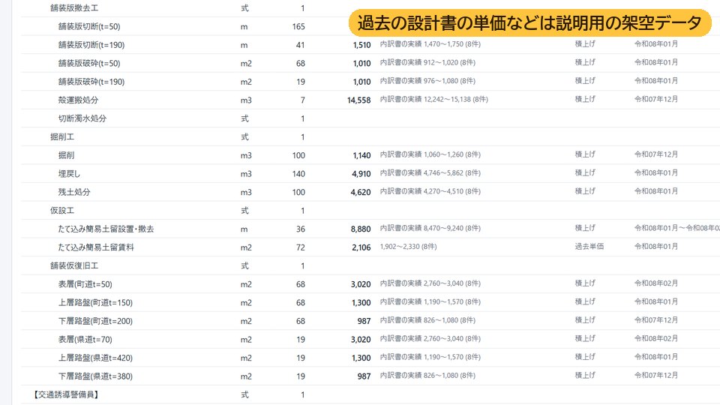Click unit price 8,880 for 土留設置・撤去
This screenshot has height=405, width=720.
tap(361, 229)
